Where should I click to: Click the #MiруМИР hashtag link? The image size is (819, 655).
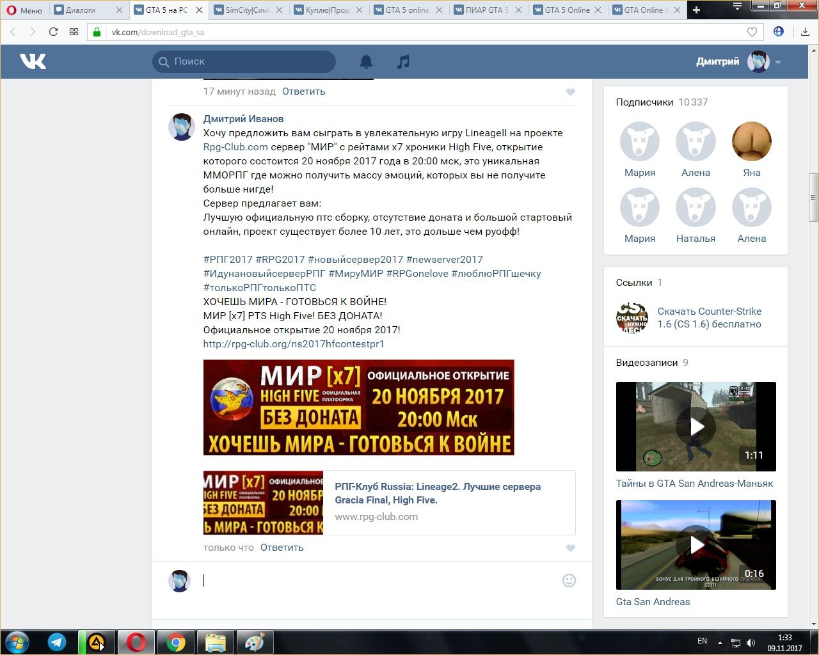coord(356,274)
